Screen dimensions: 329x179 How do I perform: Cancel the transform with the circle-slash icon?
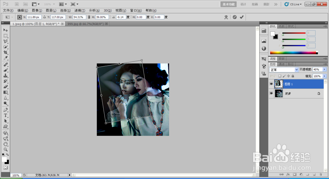(235, 17)
